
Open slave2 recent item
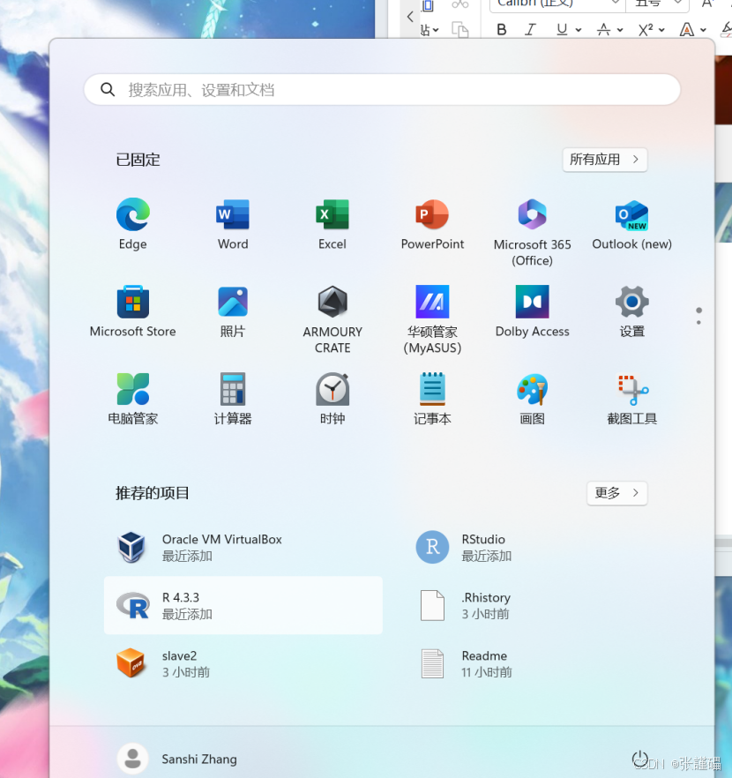pos(243,663)
